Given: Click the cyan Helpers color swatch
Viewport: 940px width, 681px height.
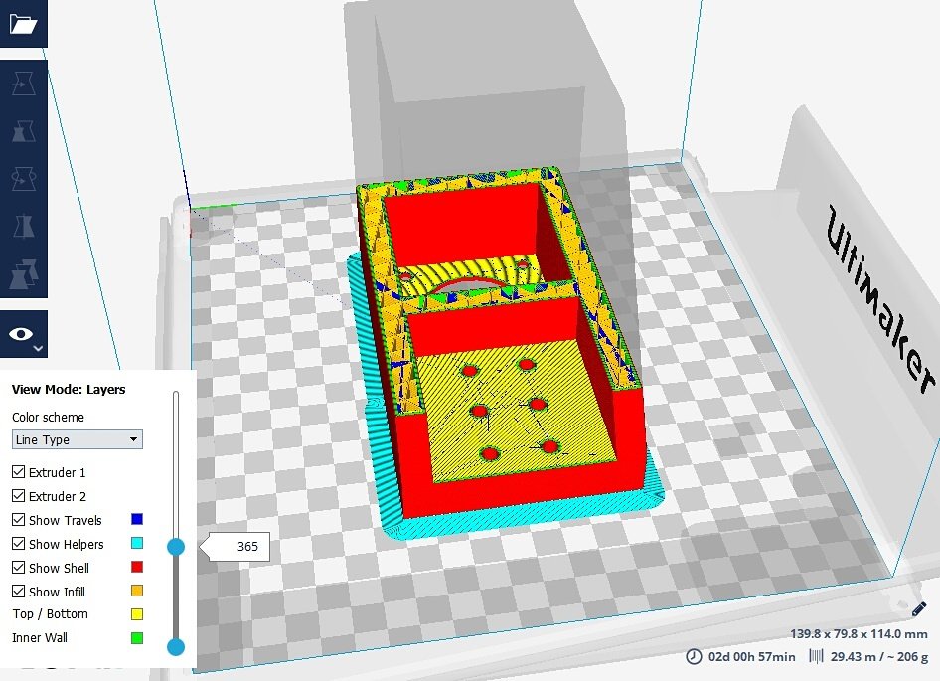Looking at the screenshot, I should pyautogui.click(x=137, y=543).
